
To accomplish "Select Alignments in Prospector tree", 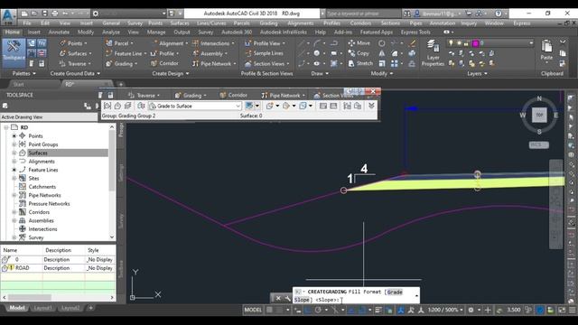I will [x=42, y=162].
